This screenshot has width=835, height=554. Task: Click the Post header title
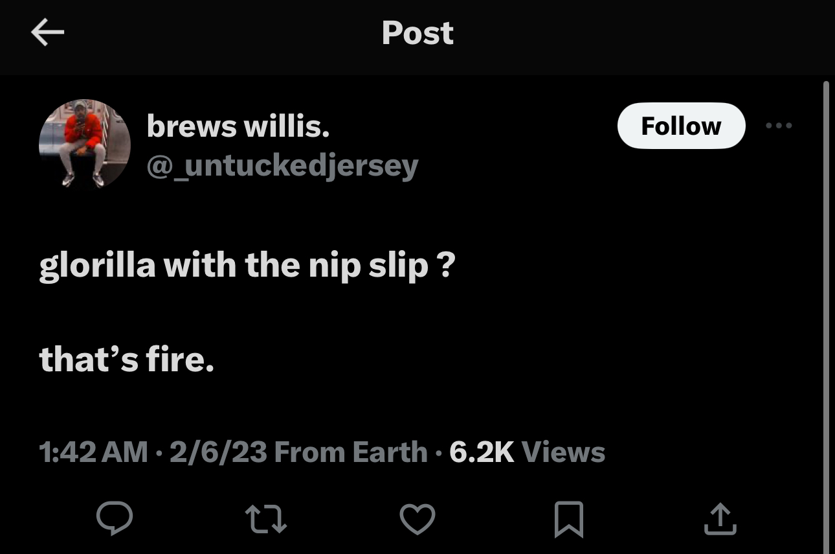pyautogui.click(x=417, y=33)
